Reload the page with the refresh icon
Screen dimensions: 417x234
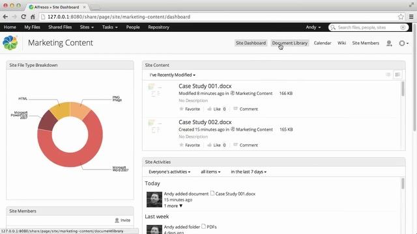coord(23,17)
